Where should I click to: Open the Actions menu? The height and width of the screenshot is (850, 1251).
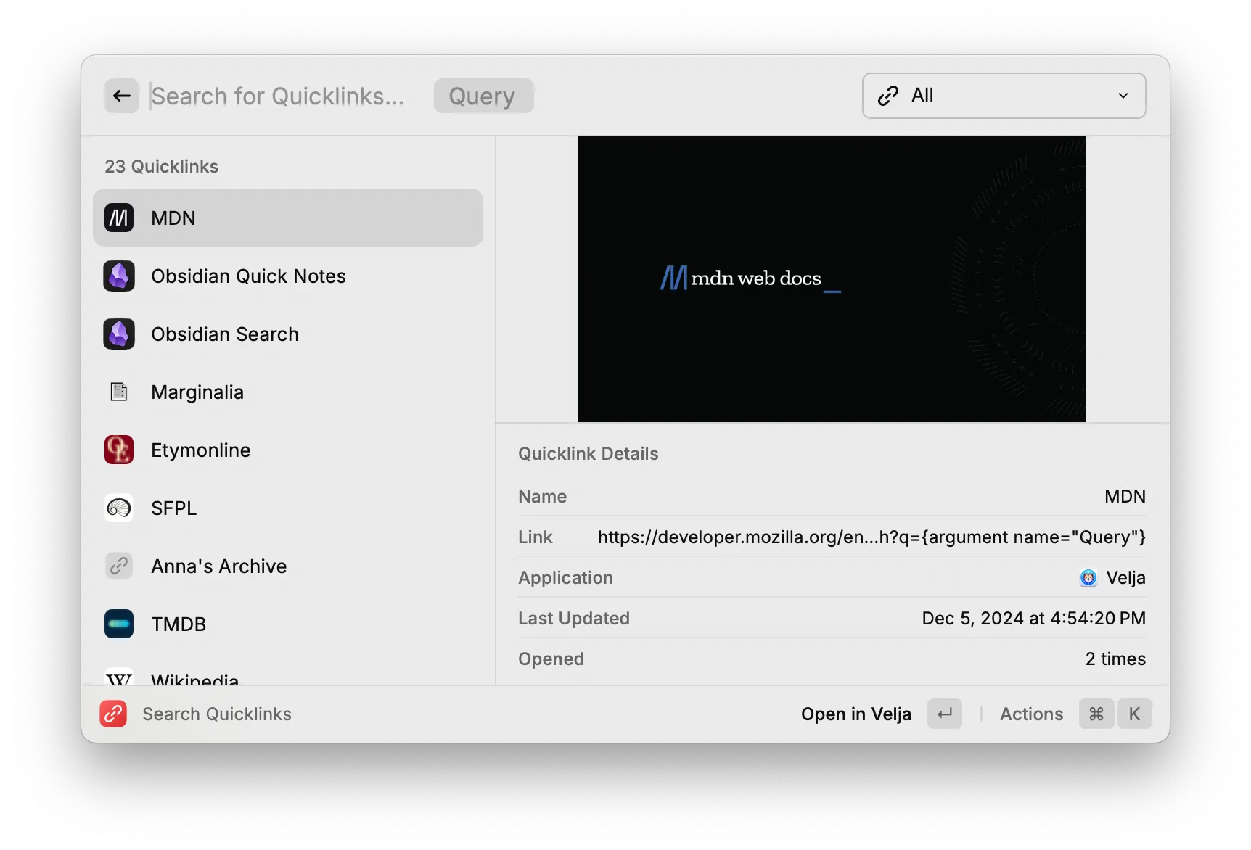pos(1031,714)
